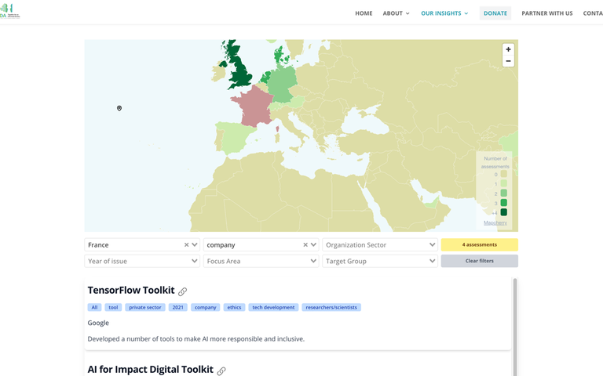
Task: Click the 4 assessments indicator
Action: 479,244
